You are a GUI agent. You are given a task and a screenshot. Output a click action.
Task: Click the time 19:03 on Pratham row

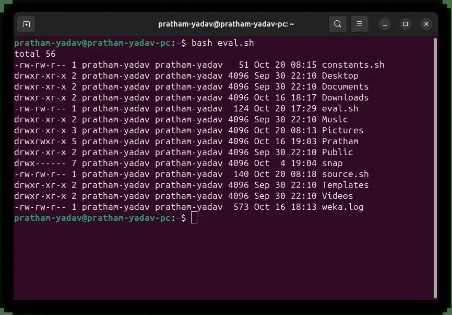[x=303, y=141]
